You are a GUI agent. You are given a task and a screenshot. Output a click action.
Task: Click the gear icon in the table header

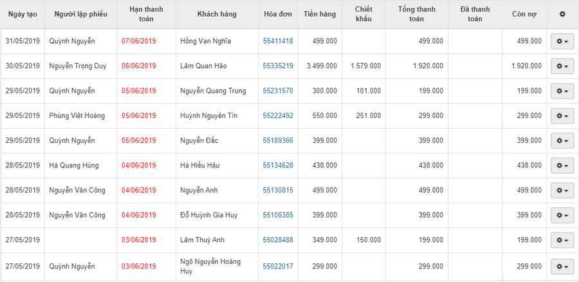[x=562, y=14]
